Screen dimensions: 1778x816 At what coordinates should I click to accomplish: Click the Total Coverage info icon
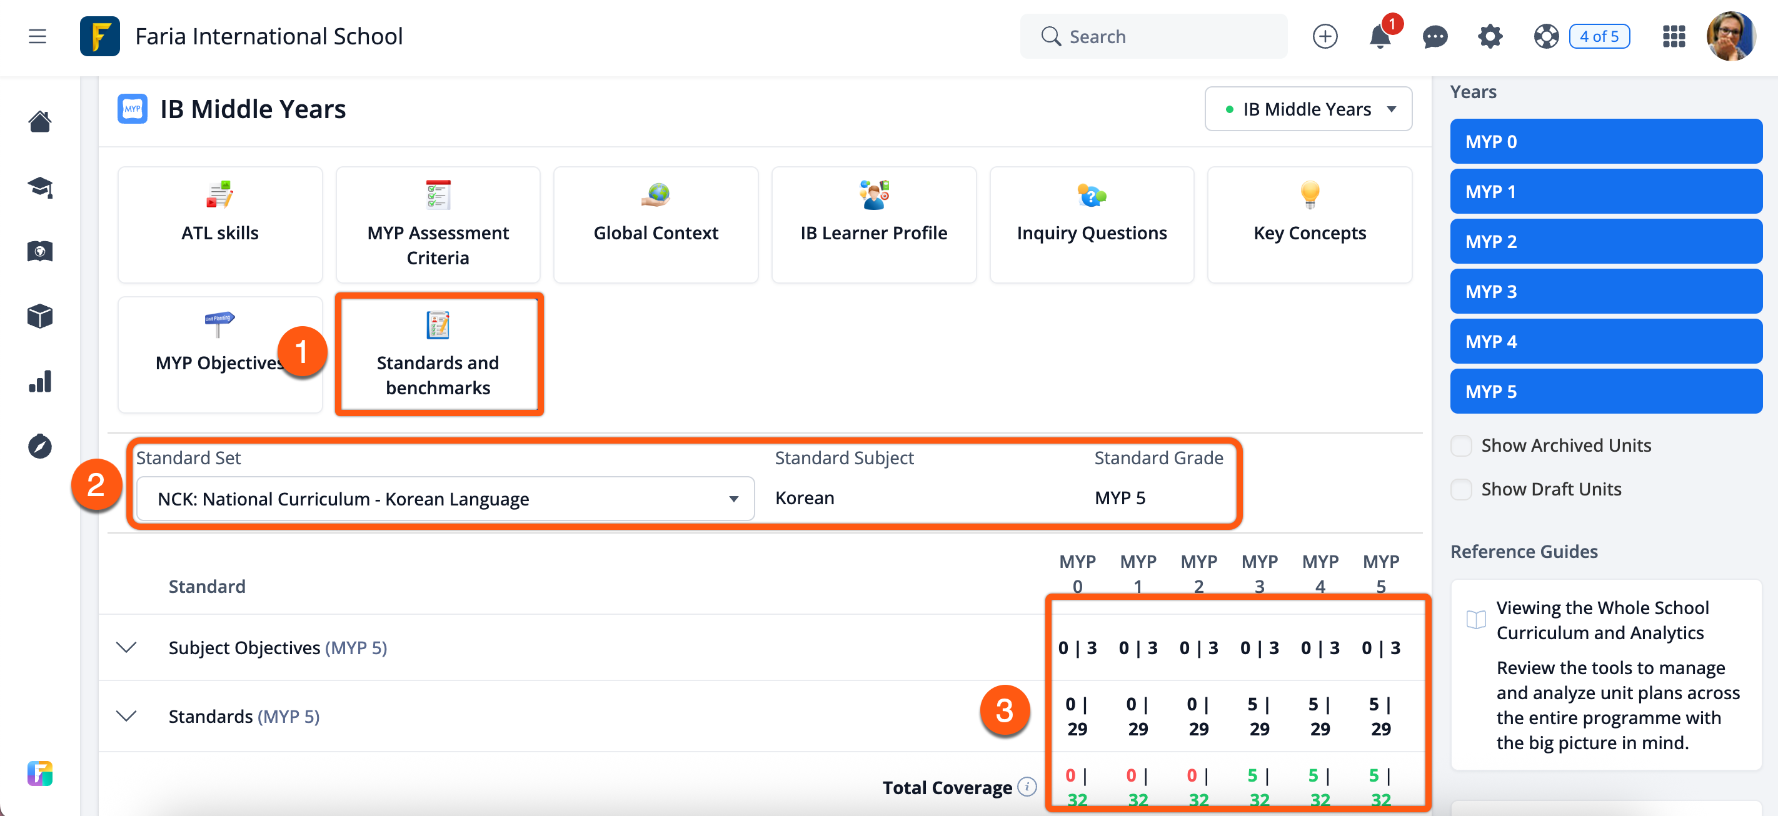click(x=1027, y=787)
